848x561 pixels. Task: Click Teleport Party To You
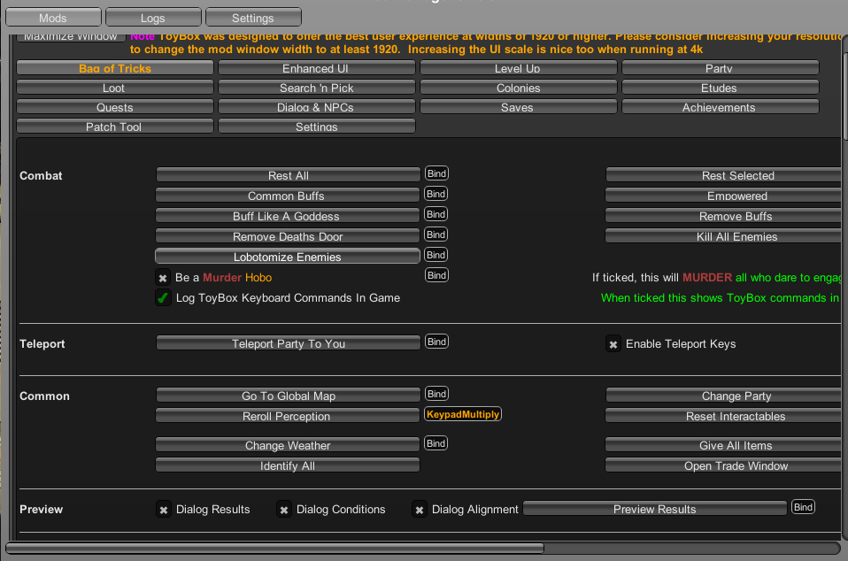[x=289, y=343]
